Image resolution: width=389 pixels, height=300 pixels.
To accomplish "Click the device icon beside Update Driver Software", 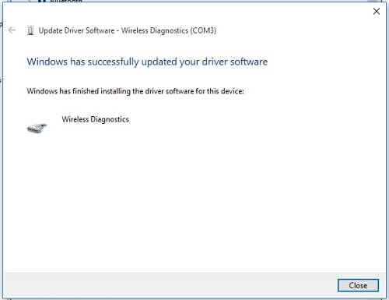I will pos(30,30).
